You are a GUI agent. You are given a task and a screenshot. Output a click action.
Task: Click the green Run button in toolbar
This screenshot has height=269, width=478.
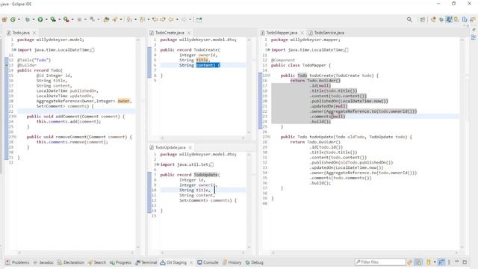click(40, 19)
